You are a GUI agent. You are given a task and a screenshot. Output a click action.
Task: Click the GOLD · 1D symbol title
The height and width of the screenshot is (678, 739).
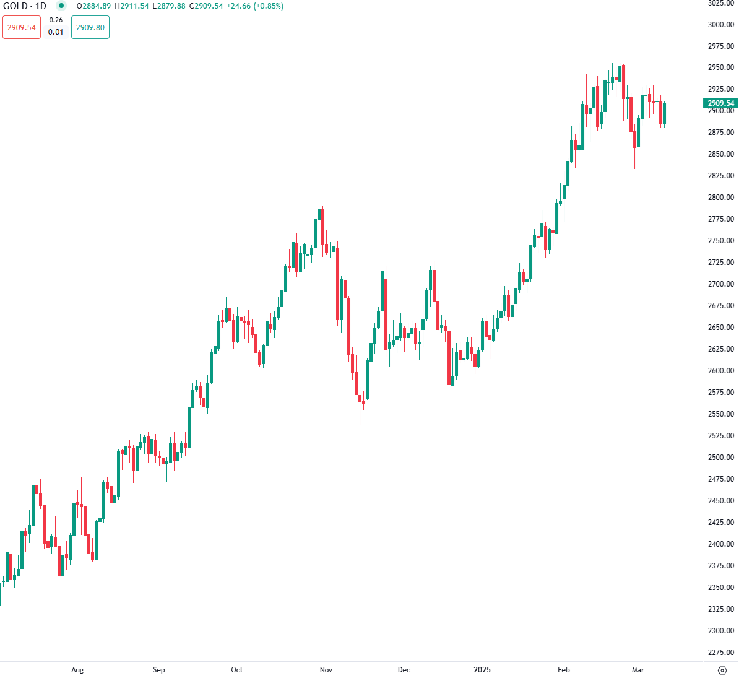[25, 6]
